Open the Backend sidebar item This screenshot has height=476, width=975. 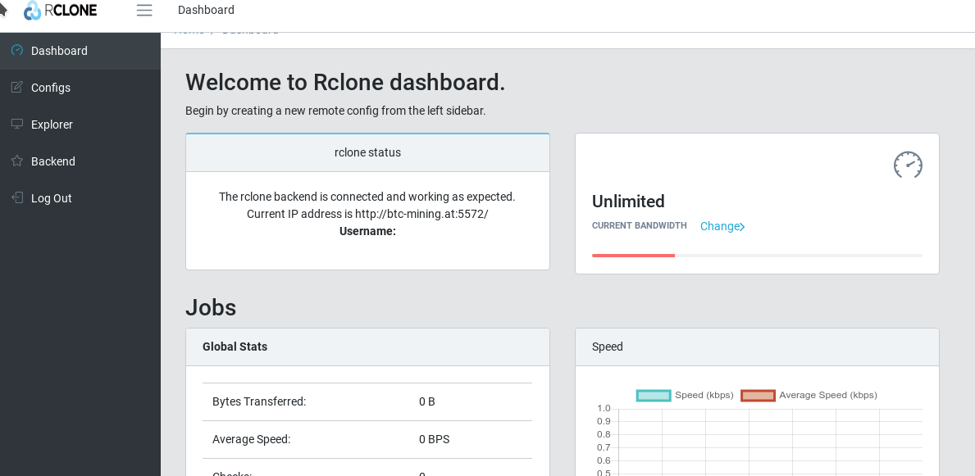(x=80, y=161)
